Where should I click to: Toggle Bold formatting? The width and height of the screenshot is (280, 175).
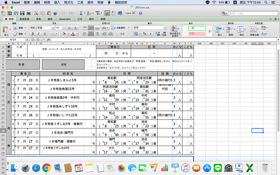(33, 34)
